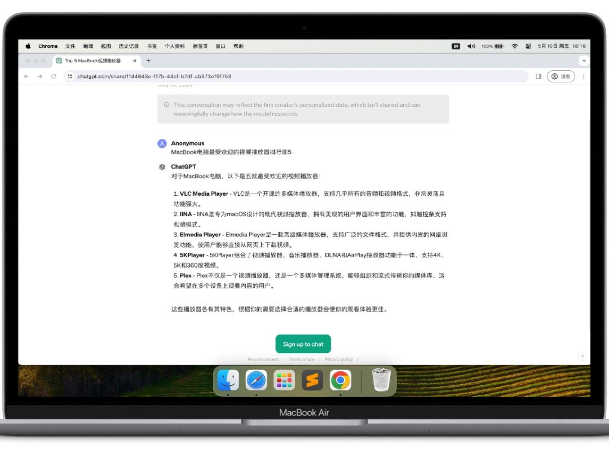The width and height of the screenshot is (609, 457).
Task: Go back to previous page
Action: coord(27,77)
